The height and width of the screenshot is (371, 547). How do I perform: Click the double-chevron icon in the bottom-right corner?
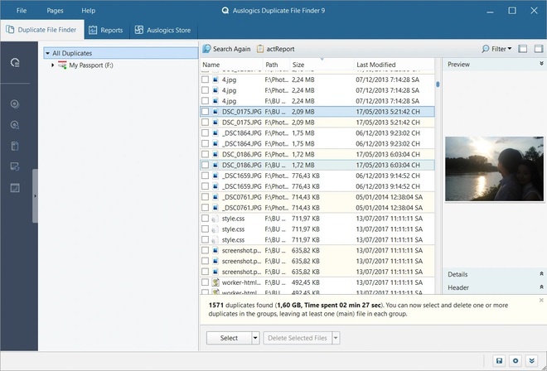531,361
